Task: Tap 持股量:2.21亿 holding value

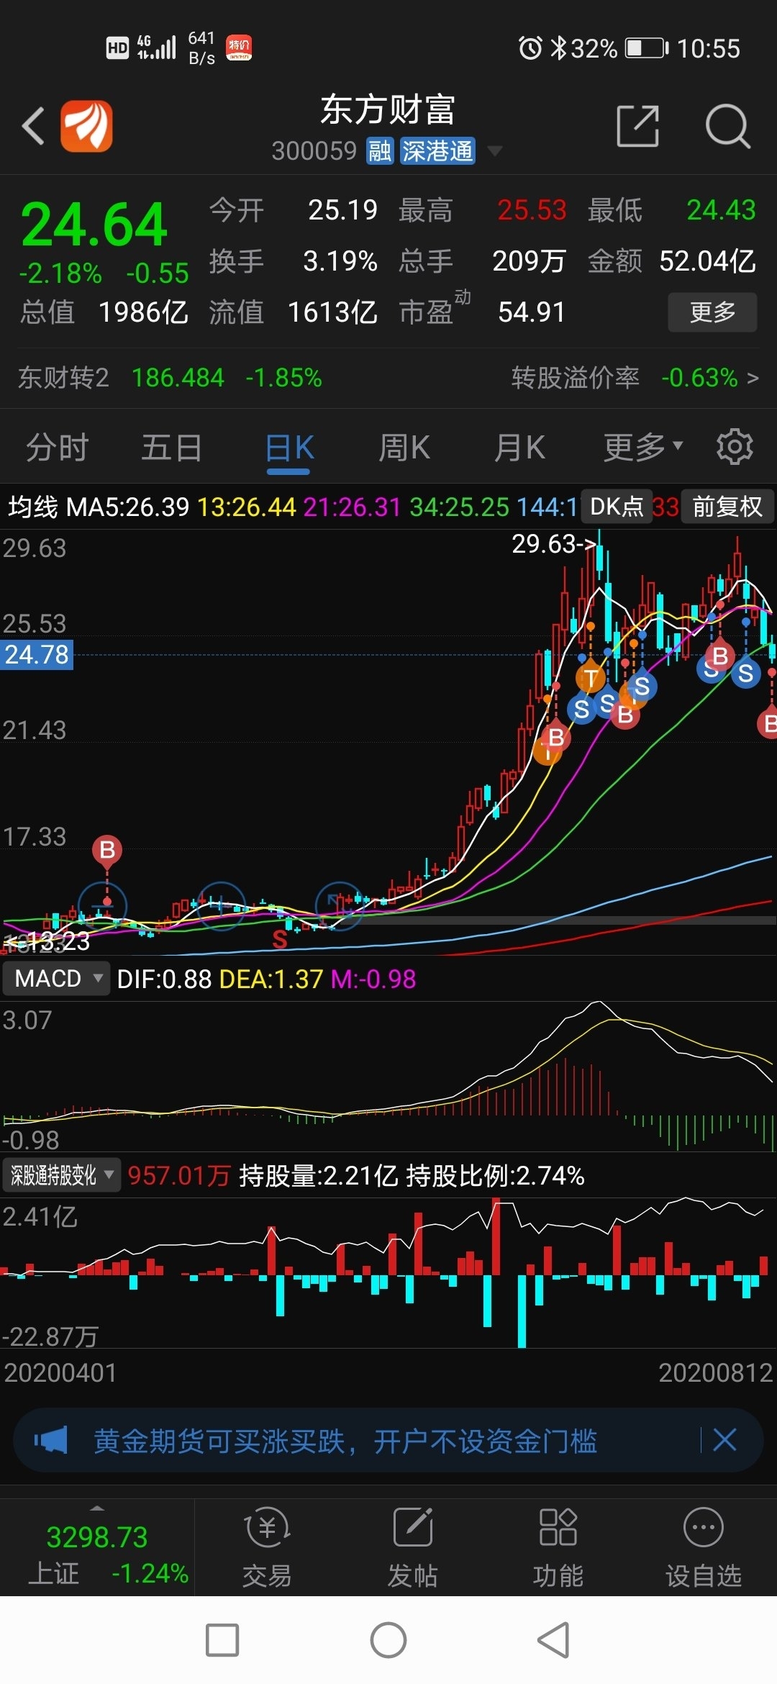Action: coord(319,1176)
